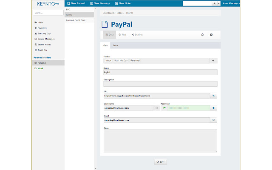The width and height of the screenshot is (272, 170).
Task: Select the Extra sub-tab
Action: point(115,45)
